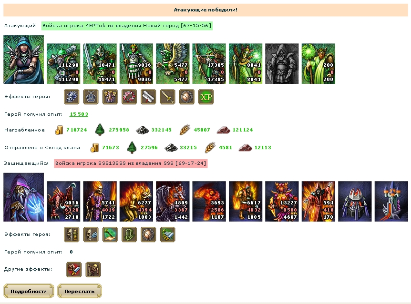Click the defender army link SSS13SSS
Image resolution: width=411 pixels, height=304 pixels.
131,163
